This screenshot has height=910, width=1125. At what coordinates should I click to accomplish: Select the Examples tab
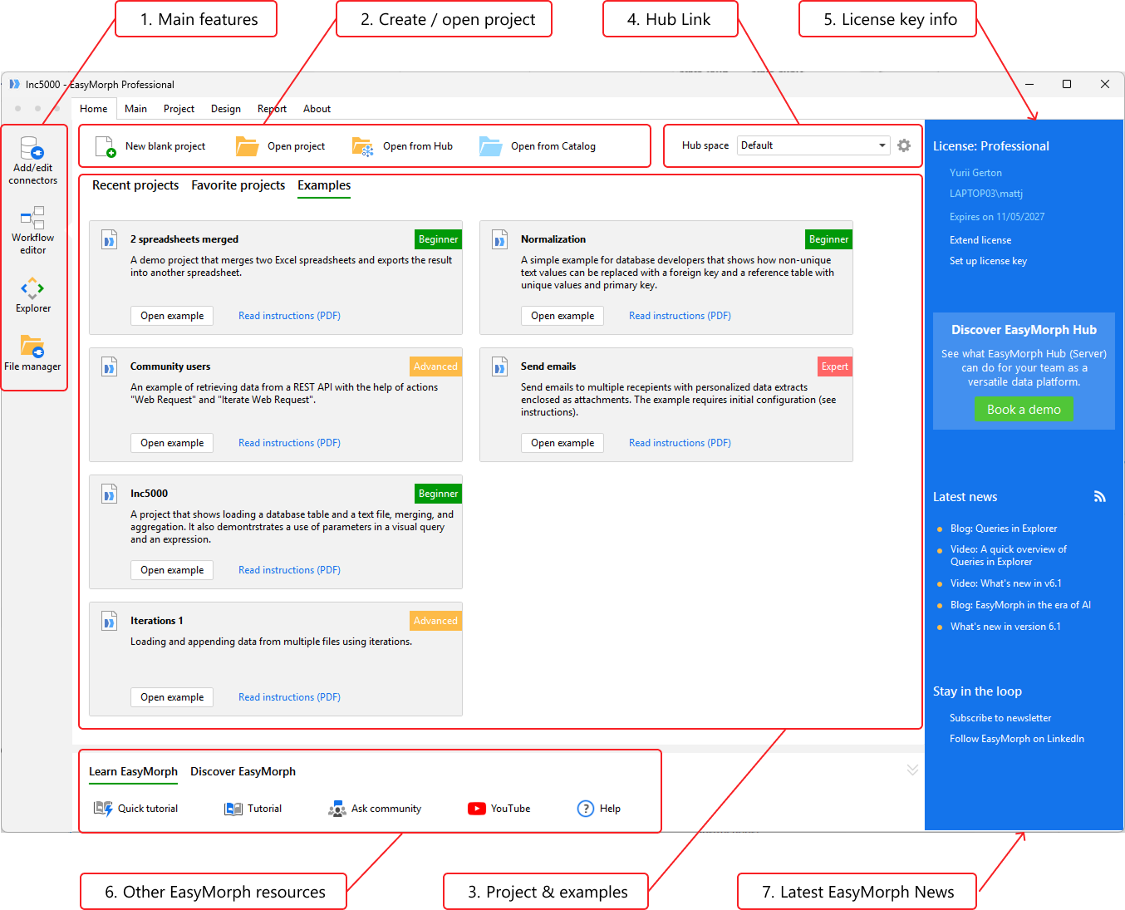point(324,185)
